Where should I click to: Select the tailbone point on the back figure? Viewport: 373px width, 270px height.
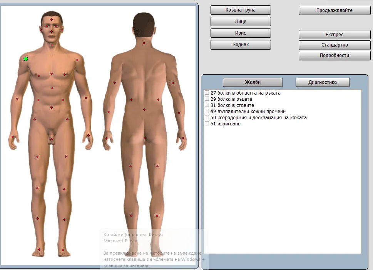(145, 138)
